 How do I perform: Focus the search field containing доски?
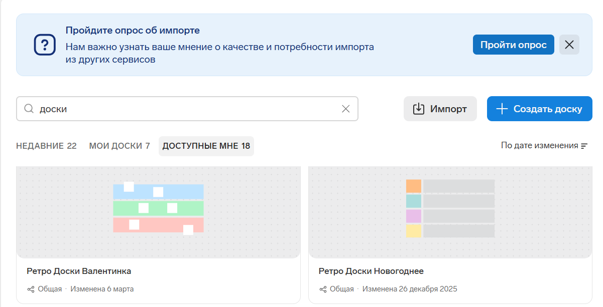pos(187,109)
